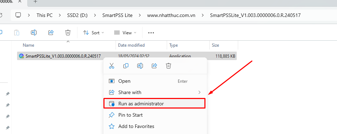
Task: Open the Share with submenu
Action: (x=155, y=92)
